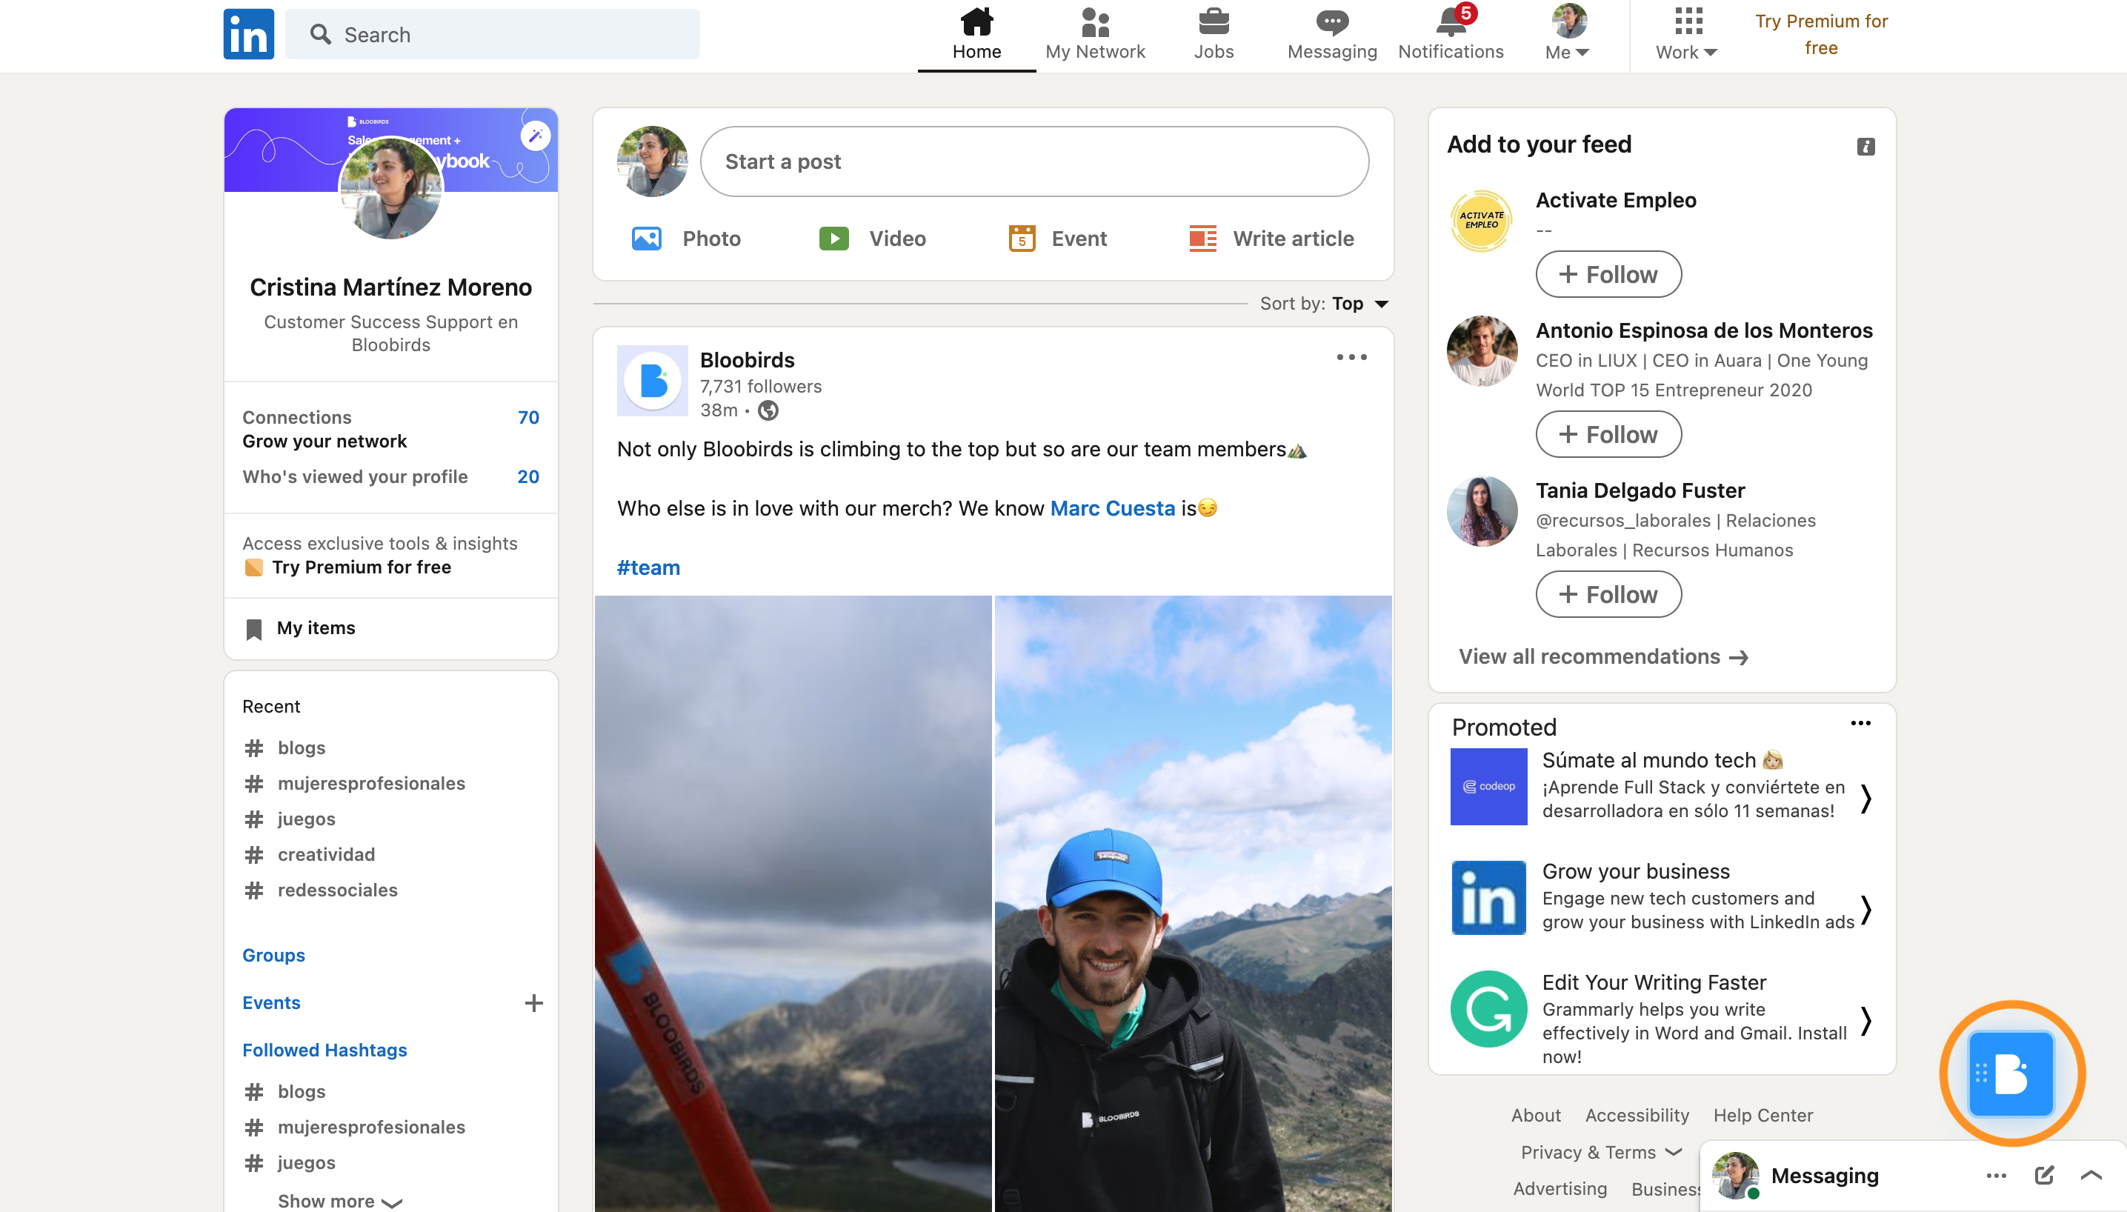The height and width of the screenshot is (1212, 2127).
Task: Open Recent hashtag creatividad
Action: (x=326, y=854)
